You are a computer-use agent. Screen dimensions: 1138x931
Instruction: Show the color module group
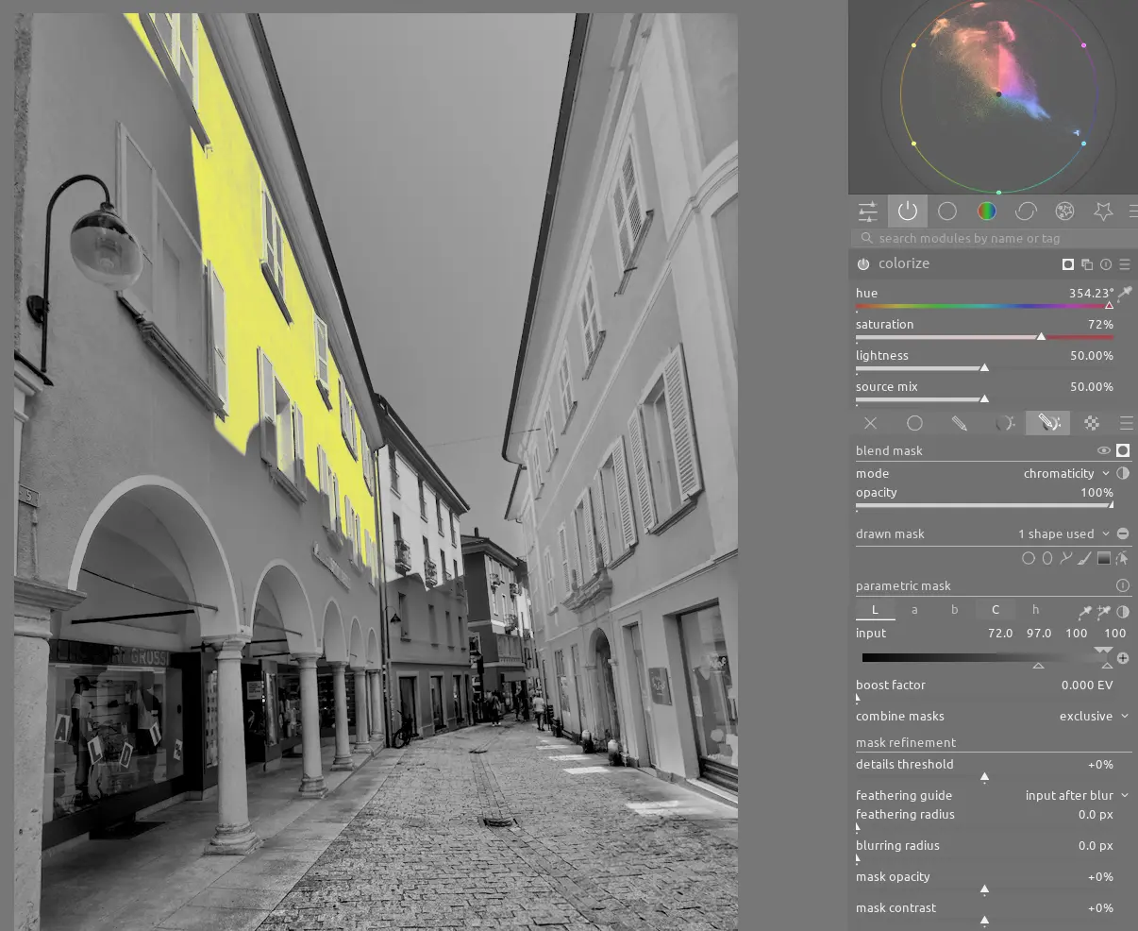coord(986,212)
